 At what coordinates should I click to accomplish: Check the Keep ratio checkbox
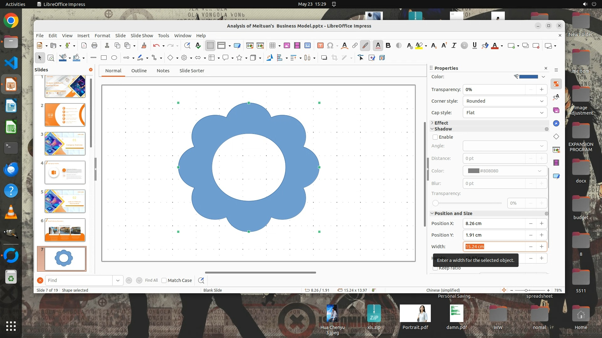pos(435,268)
